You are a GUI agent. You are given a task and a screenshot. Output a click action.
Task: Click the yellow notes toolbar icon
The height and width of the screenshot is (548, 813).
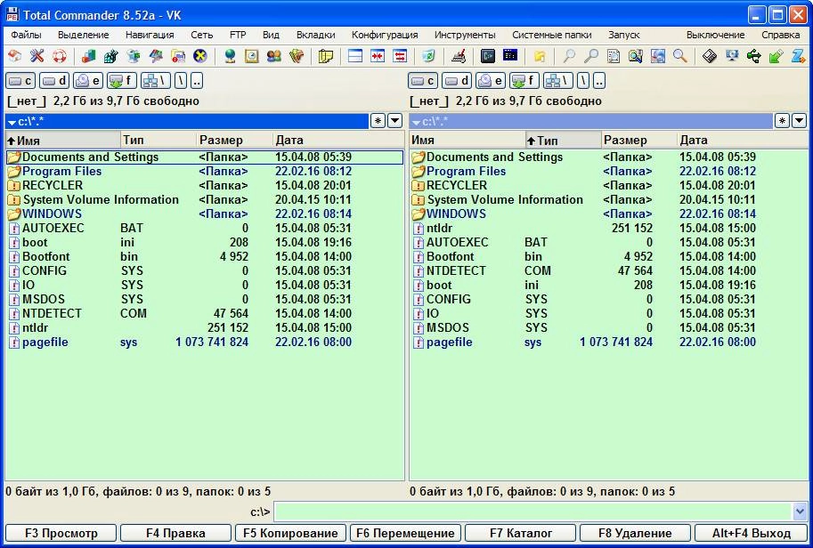(326, 55)
